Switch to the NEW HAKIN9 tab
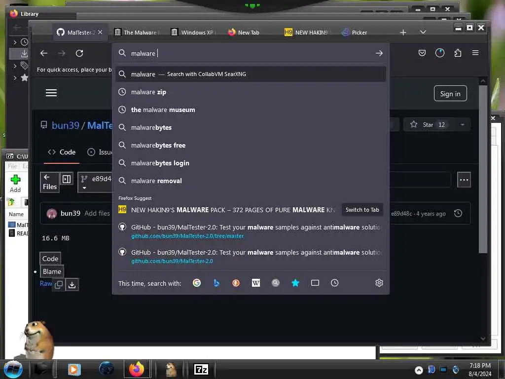The width and height of the screenshot is (505, 379). pos(306,33)
